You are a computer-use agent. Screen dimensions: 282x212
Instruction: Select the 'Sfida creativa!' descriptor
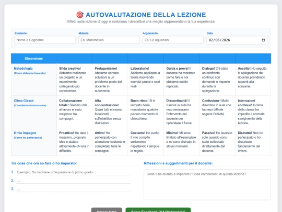click(x=74, y=80)
